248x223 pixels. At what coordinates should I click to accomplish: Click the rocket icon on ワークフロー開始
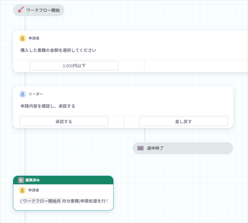(21, 10)
